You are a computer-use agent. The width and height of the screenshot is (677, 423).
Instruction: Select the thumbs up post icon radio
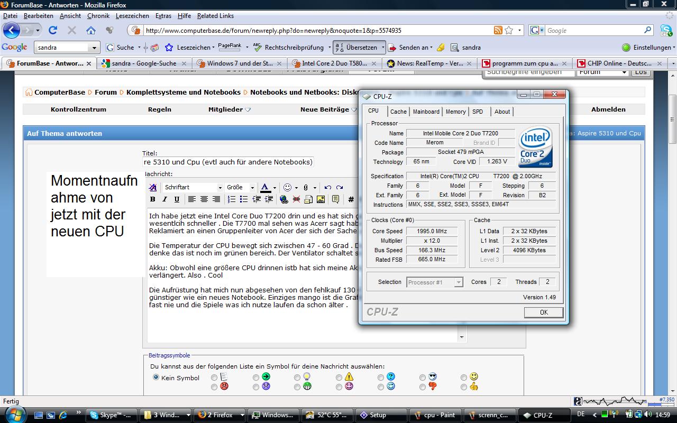pyautogui.click(x=464, y=387)
